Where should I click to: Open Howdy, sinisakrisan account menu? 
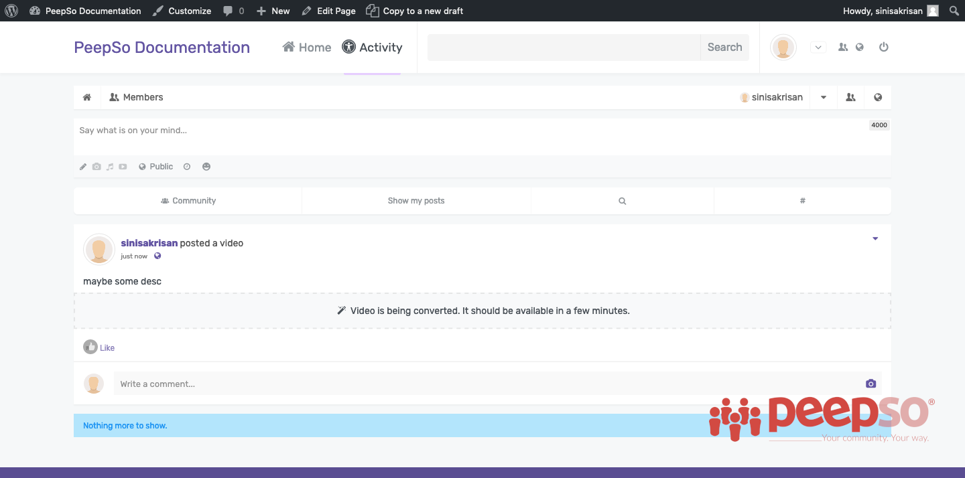[x=891, y=11]
